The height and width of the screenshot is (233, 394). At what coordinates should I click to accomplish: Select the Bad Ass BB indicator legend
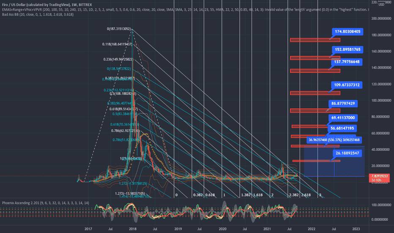(x=38, y=14)
